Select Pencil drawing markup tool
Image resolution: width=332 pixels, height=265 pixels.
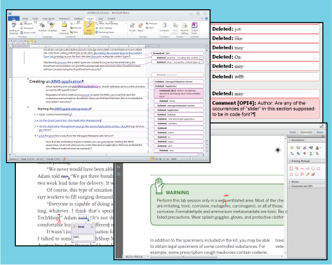(x=307, y=174)
